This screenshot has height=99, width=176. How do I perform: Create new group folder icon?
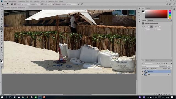164,94
